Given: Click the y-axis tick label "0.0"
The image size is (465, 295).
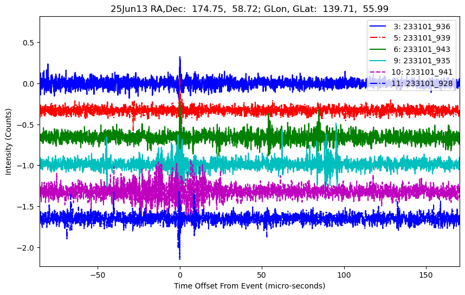Looking at the screenshot, I should pyautogui.click(x=29, y=84).
